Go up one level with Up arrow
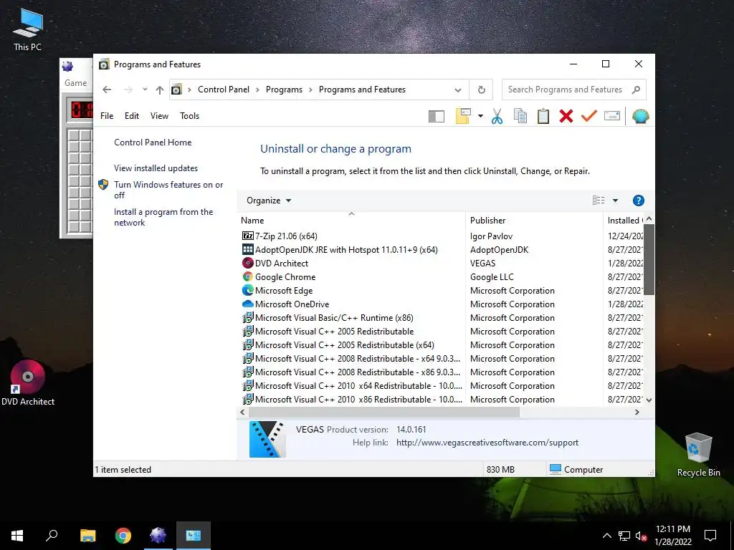 click(x=160, y=90)
